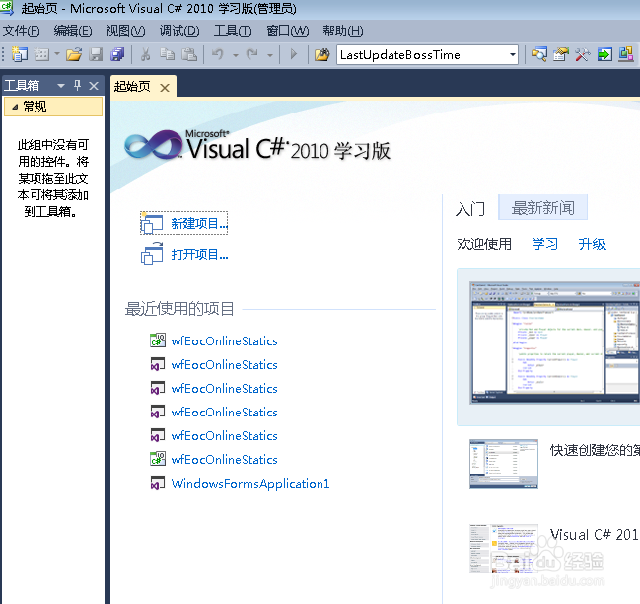This screenshot has width=640, height=604.
Task: Open the Toolbox hammer and wrench icon
Action: 583,54
